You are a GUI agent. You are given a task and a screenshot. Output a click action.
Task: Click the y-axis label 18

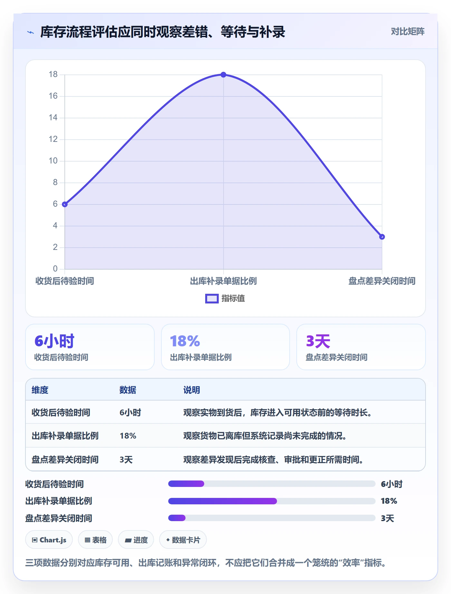point(53,74)
